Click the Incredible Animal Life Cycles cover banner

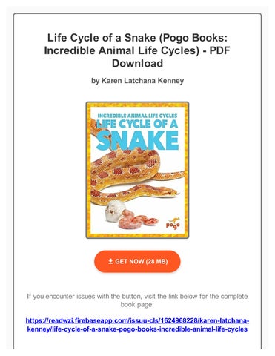137,116
